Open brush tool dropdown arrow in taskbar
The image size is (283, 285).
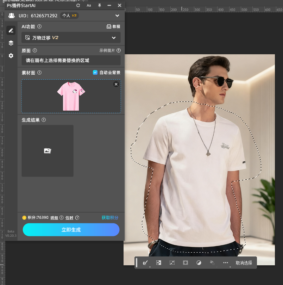coord(150,267)
